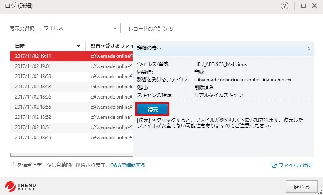Select the 2017/11/02 18:49 log row
This screenshot has height=195, width=323.
pos(71,138)
